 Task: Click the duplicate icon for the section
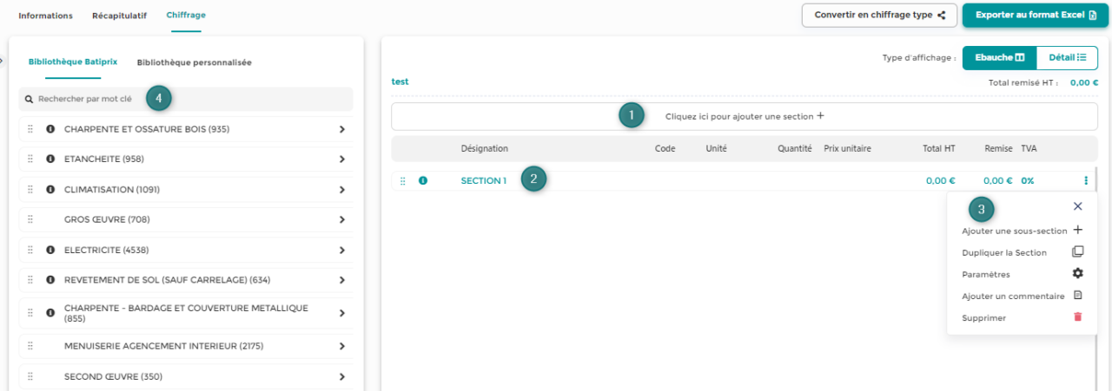pos(1078,252)
